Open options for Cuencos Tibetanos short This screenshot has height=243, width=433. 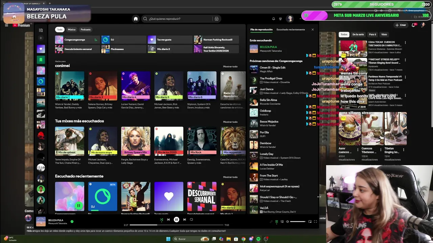point(381,150)
